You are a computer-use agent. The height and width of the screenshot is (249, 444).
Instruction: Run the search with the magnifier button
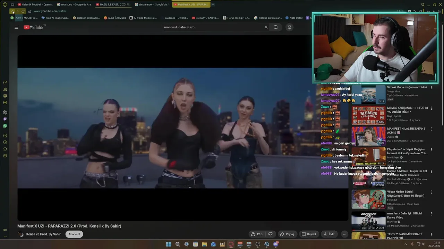pyautogui.click(x=276, y=27)
